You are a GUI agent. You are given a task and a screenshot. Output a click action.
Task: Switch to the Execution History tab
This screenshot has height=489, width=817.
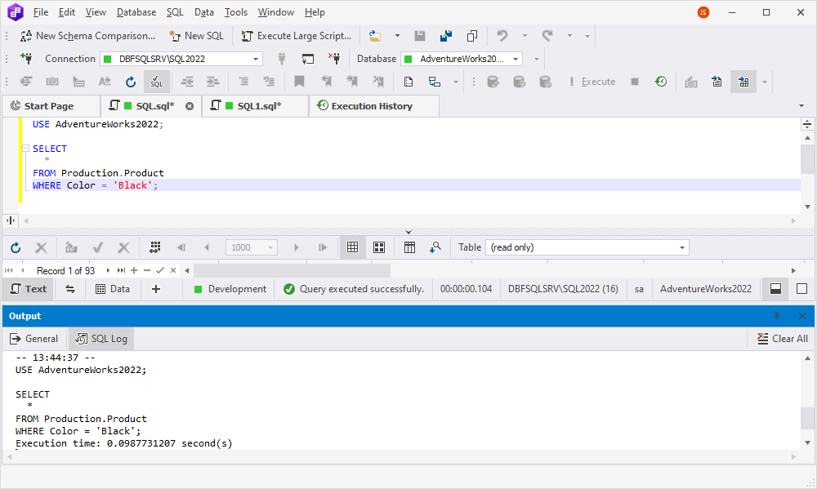click(374, 106)
